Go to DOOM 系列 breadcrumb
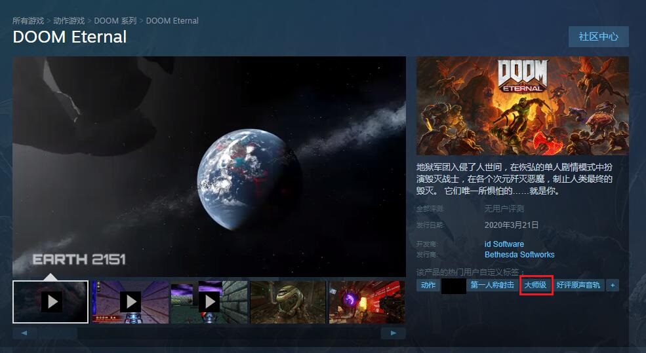Screen dimensions: 646x353 pyautogui.click(x=115, y=20)
